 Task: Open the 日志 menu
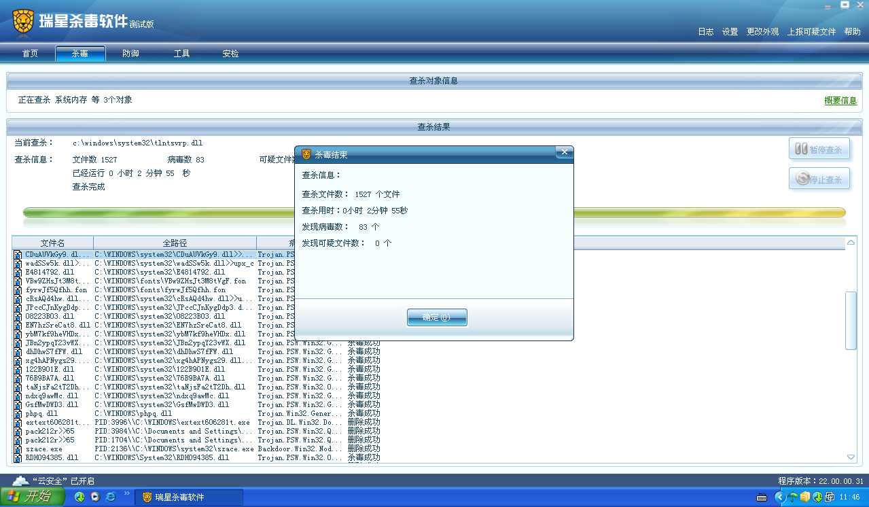(x=706, y=32)
